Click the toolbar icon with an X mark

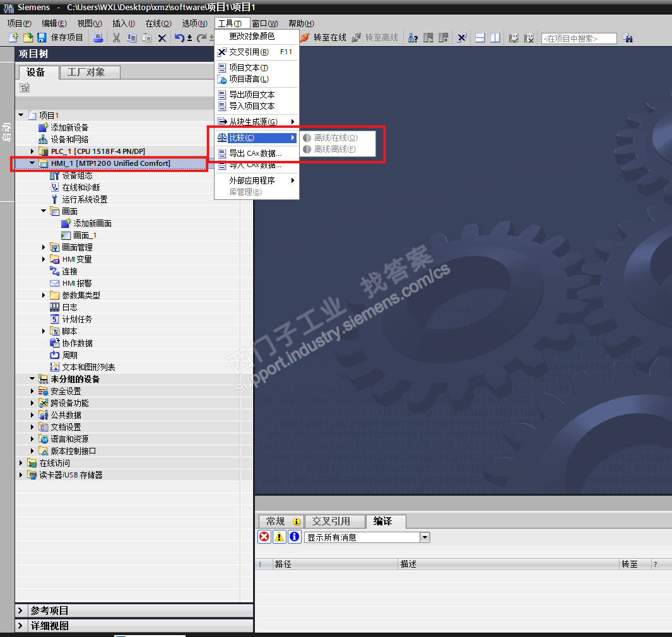529,38
